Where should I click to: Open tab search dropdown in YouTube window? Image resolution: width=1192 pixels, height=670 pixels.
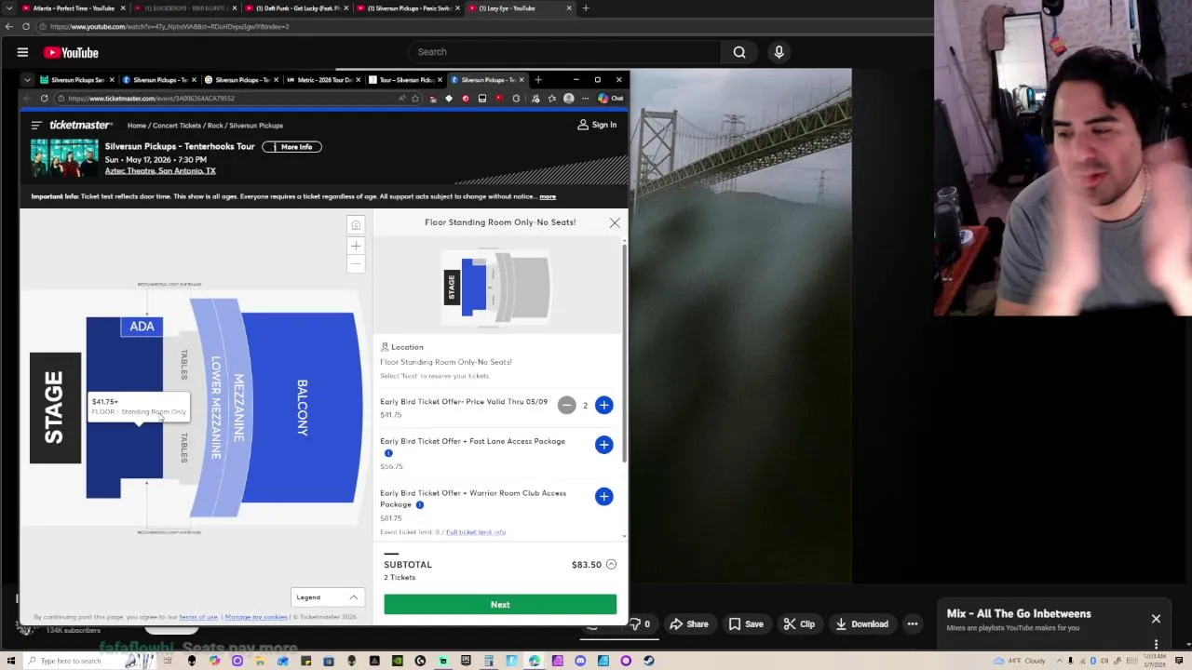tap(8, 8)
